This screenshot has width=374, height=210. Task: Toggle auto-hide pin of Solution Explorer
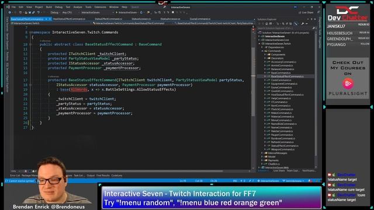[311, 19]
